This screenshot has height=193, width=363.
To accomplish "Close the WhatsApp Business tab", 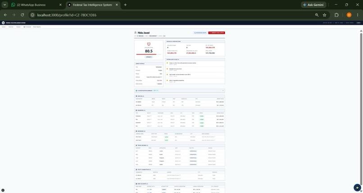I will coord(60,5).
